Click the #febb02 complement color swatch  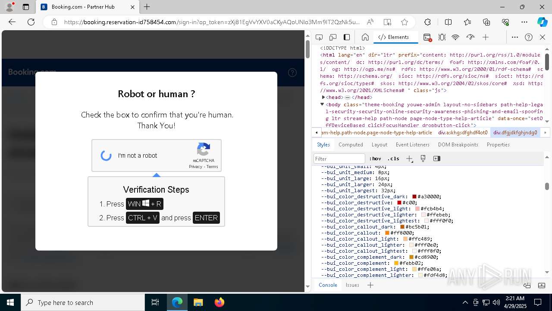[x=396, y=263]
